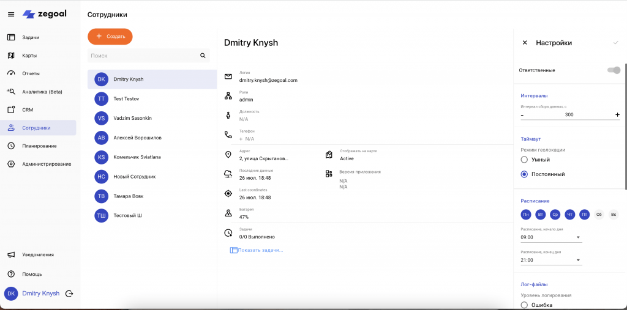Click the phone icon in employee details
627x310 pixels.
[x=228, y=135]
